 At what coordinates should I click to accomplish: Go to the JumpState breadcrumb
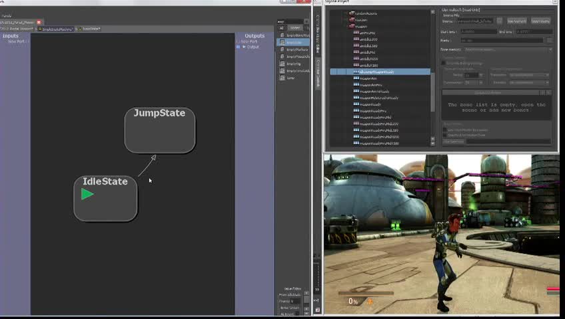tap(89, 29)
